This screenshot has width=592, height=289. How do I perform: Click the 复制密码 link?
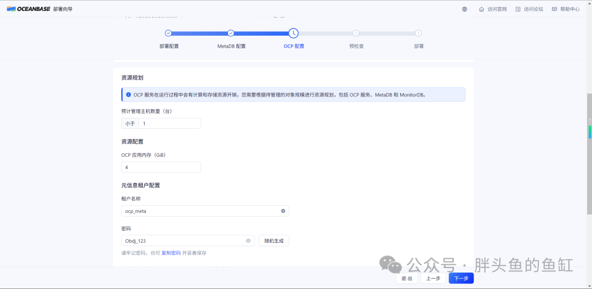171,253
